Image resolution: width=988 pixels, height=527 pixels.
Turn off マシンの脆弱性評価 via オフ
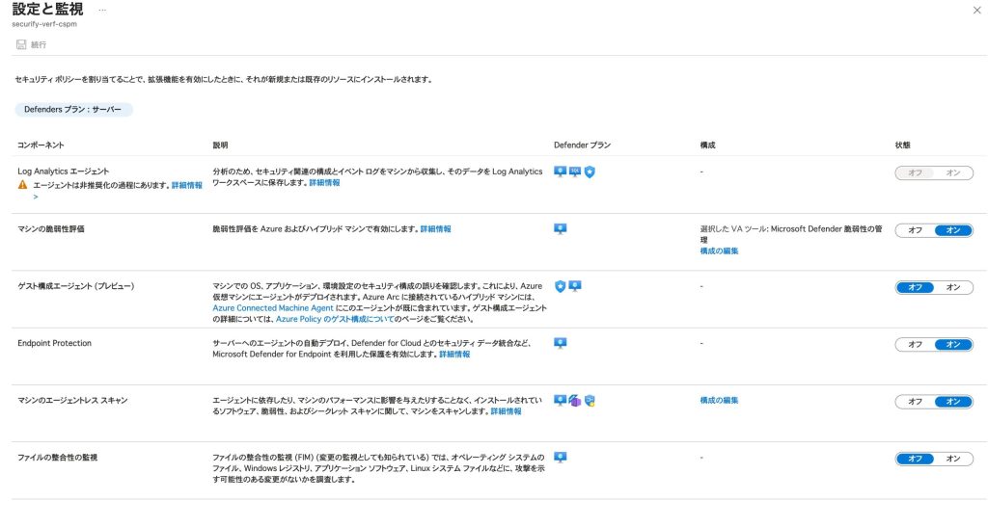pos(915,230)
